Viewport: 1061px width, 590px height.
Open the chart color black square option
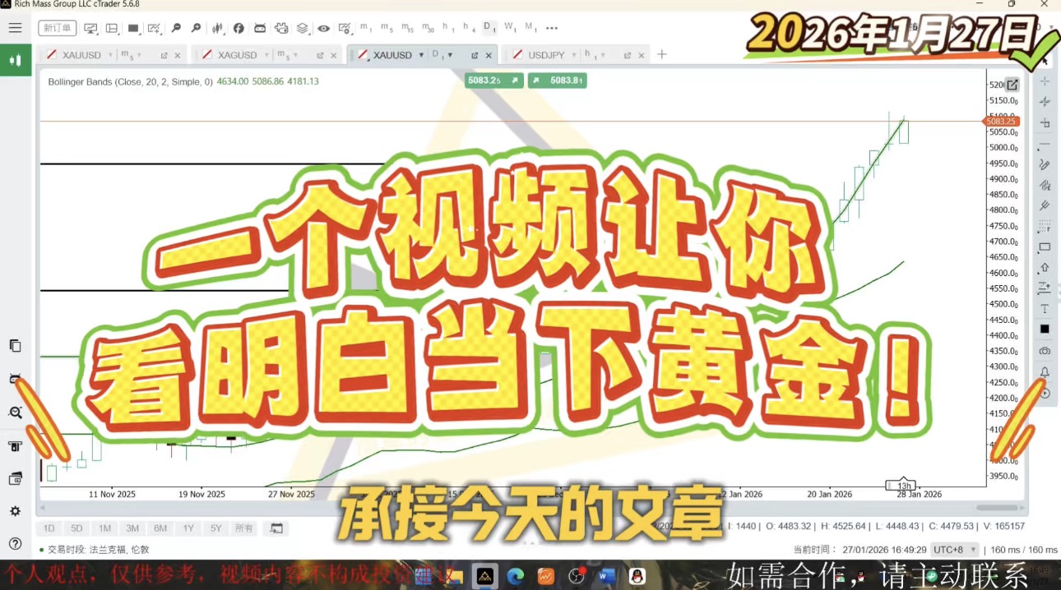pos(133,28)
